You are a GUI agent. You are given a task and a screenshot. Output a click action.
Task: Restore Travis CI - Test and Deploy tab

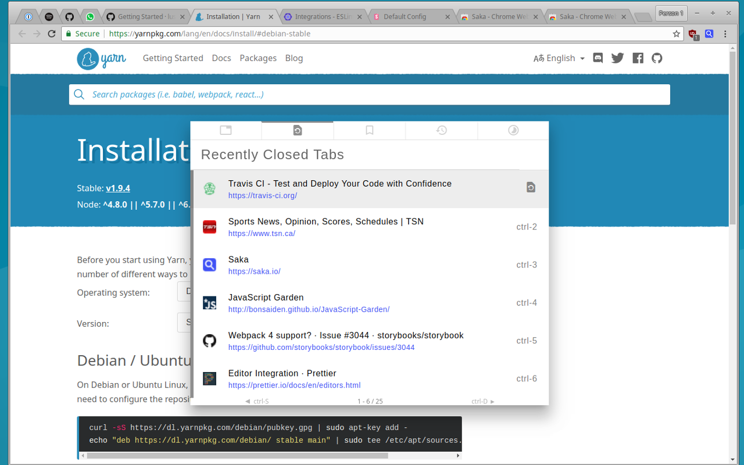coord(370,189)
